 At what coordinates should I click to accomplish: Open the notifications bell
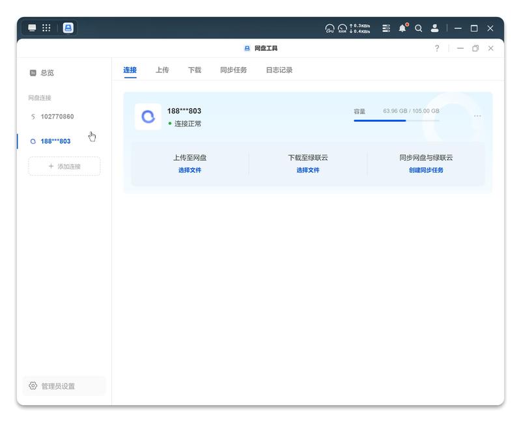402,28
